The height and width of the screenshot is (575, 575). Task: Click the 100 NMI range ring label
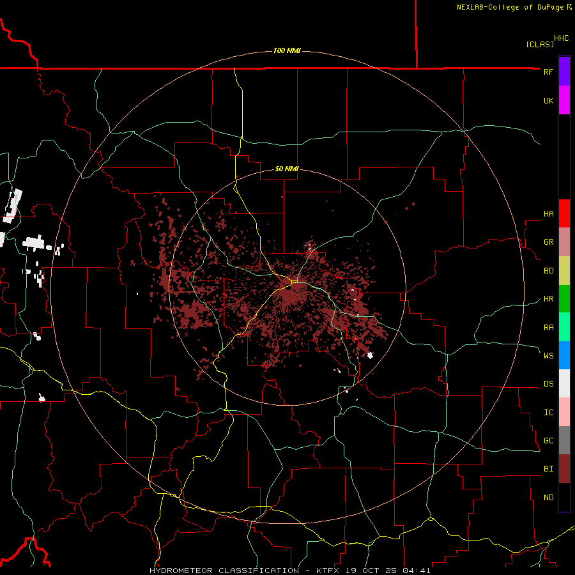(x=287, y=50)
